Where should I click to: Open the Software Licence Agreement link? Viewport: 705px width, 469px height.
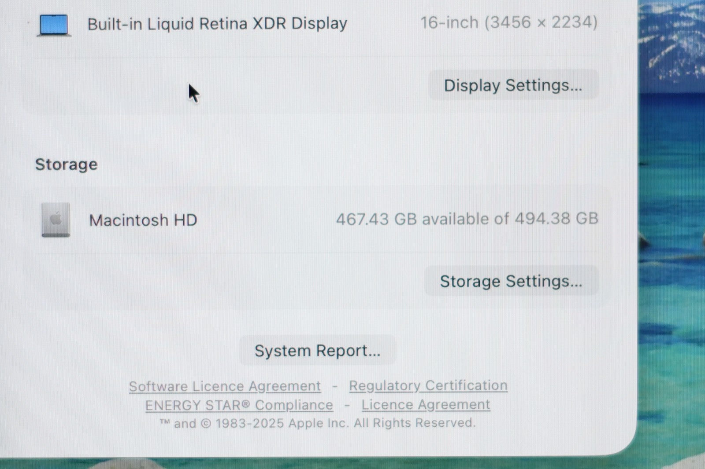225,386
